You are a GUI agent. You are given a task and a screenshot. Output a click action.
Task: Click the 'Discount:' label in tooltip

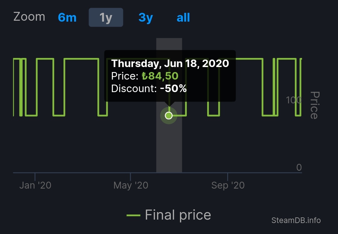134,89
